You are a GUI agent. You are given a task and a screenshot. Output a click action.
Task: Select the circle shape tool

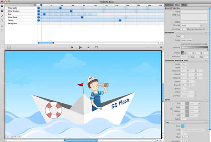[x=2, y=11]
